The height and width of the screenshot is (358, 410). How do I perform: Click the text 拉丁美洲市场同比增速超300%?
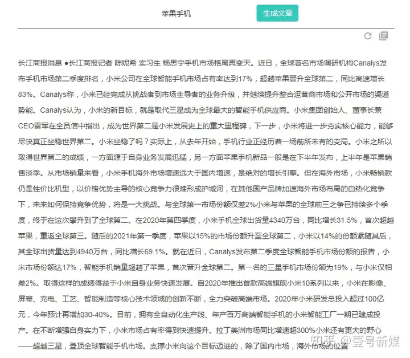[x=266, y=330]
